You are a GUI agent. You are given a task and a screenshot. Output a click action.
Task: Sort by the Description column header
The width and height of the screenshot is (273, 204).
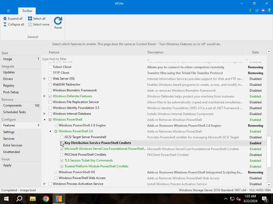tap(195, 52)
